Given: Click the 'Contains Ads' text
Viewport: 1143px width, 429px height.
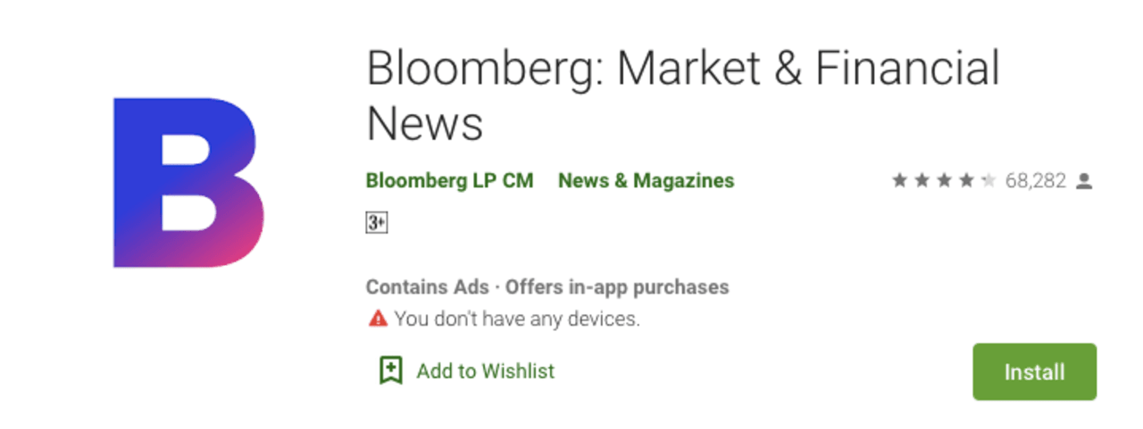Looking at the screenshot, I should click(x=427, y=287).
